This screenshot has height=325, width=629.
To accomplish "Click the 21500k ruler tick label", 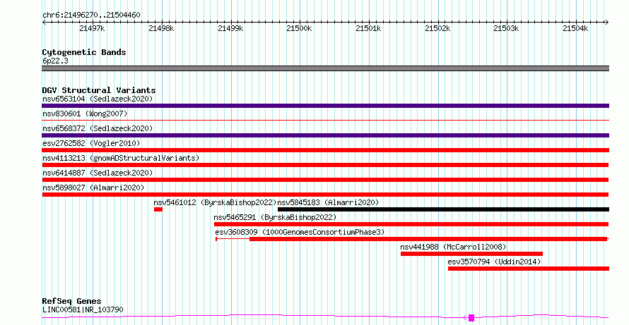I will pos(299,28).
